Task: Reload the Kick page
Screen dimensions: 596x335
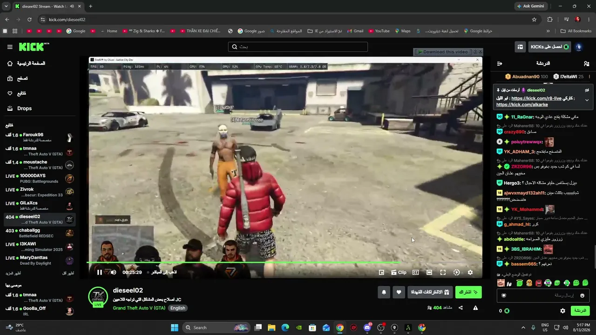Action: pyautogui.click(x=29, y=20)
